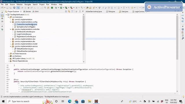Click the Project Explorer filter funnel icon

(x=72, y=12)
